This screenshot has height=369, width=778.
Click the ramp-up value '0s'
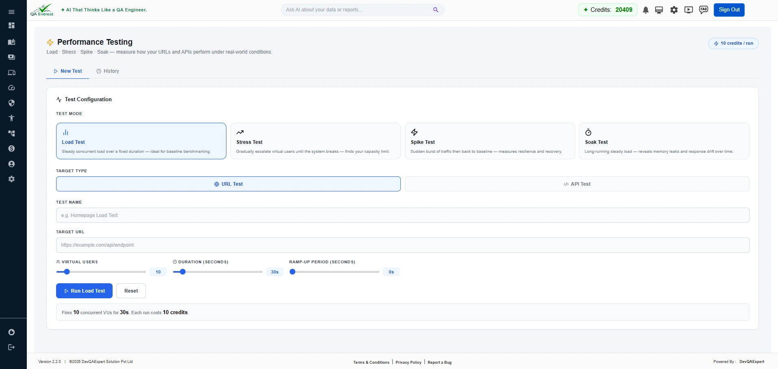tap(391, 272)
